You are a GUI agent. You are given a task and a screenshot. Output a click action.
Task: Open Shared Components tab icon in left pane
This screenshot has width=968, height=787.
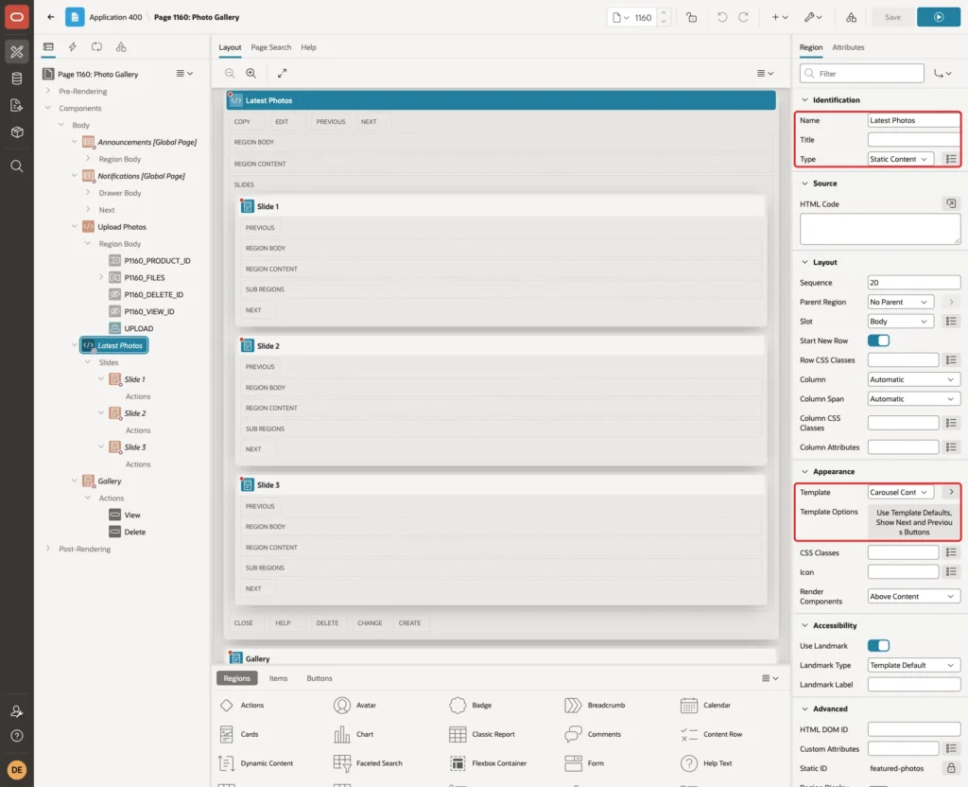[121, 47]
